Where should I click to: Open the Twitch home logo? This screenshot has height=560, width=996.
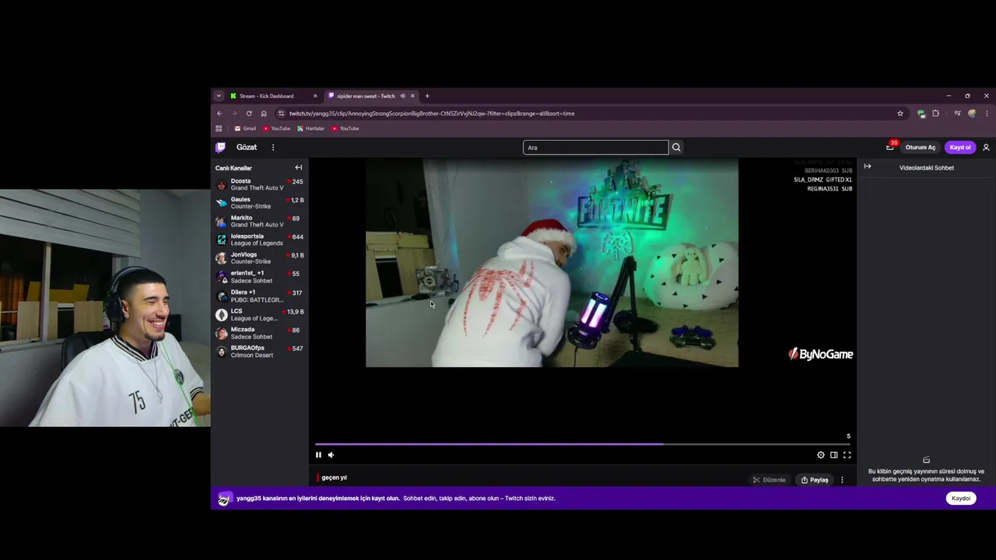click(221, 147)
